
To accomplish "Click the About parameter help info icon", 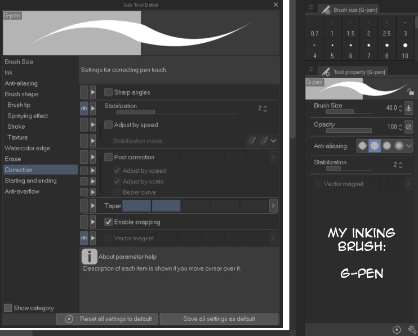I will pyautogui.click(x=89, y=257).
